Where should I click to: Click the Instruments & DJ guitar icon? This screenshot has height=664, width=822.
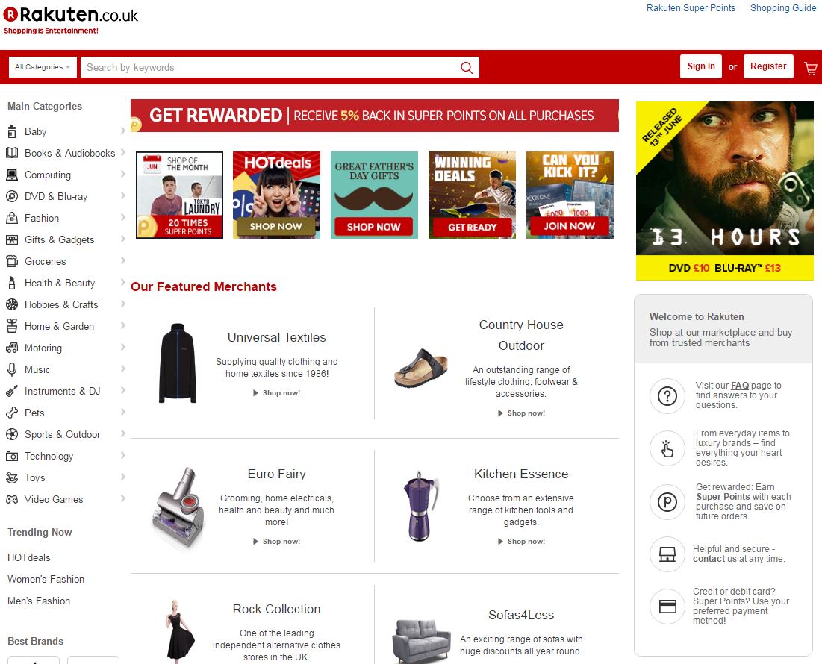coord(11,391)
